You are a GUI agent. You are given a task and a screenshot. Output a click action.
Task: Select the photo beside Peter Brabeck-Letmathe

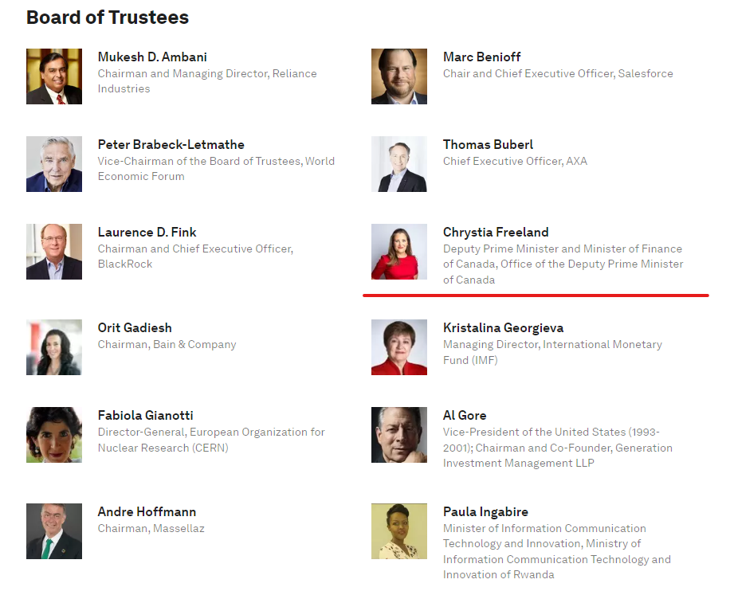click(x=54, y=164)
